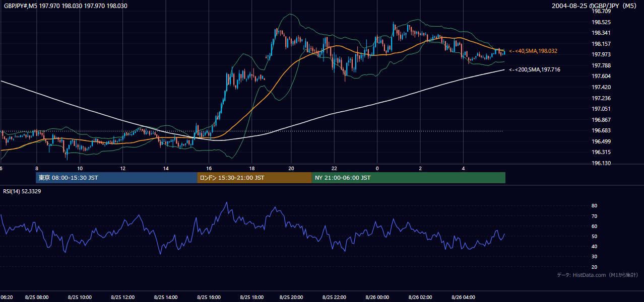The image size is (644, 302).
Task: Select the NY 21:00-06:00 JST session bar
Action: point(409,178)
